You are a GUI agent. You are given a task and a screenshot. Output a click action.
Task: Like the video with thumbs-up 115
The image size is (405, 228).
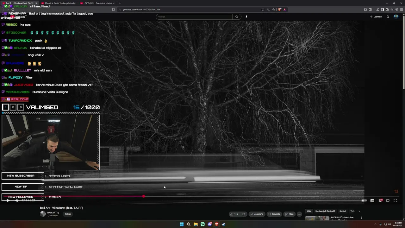point(234,214)
